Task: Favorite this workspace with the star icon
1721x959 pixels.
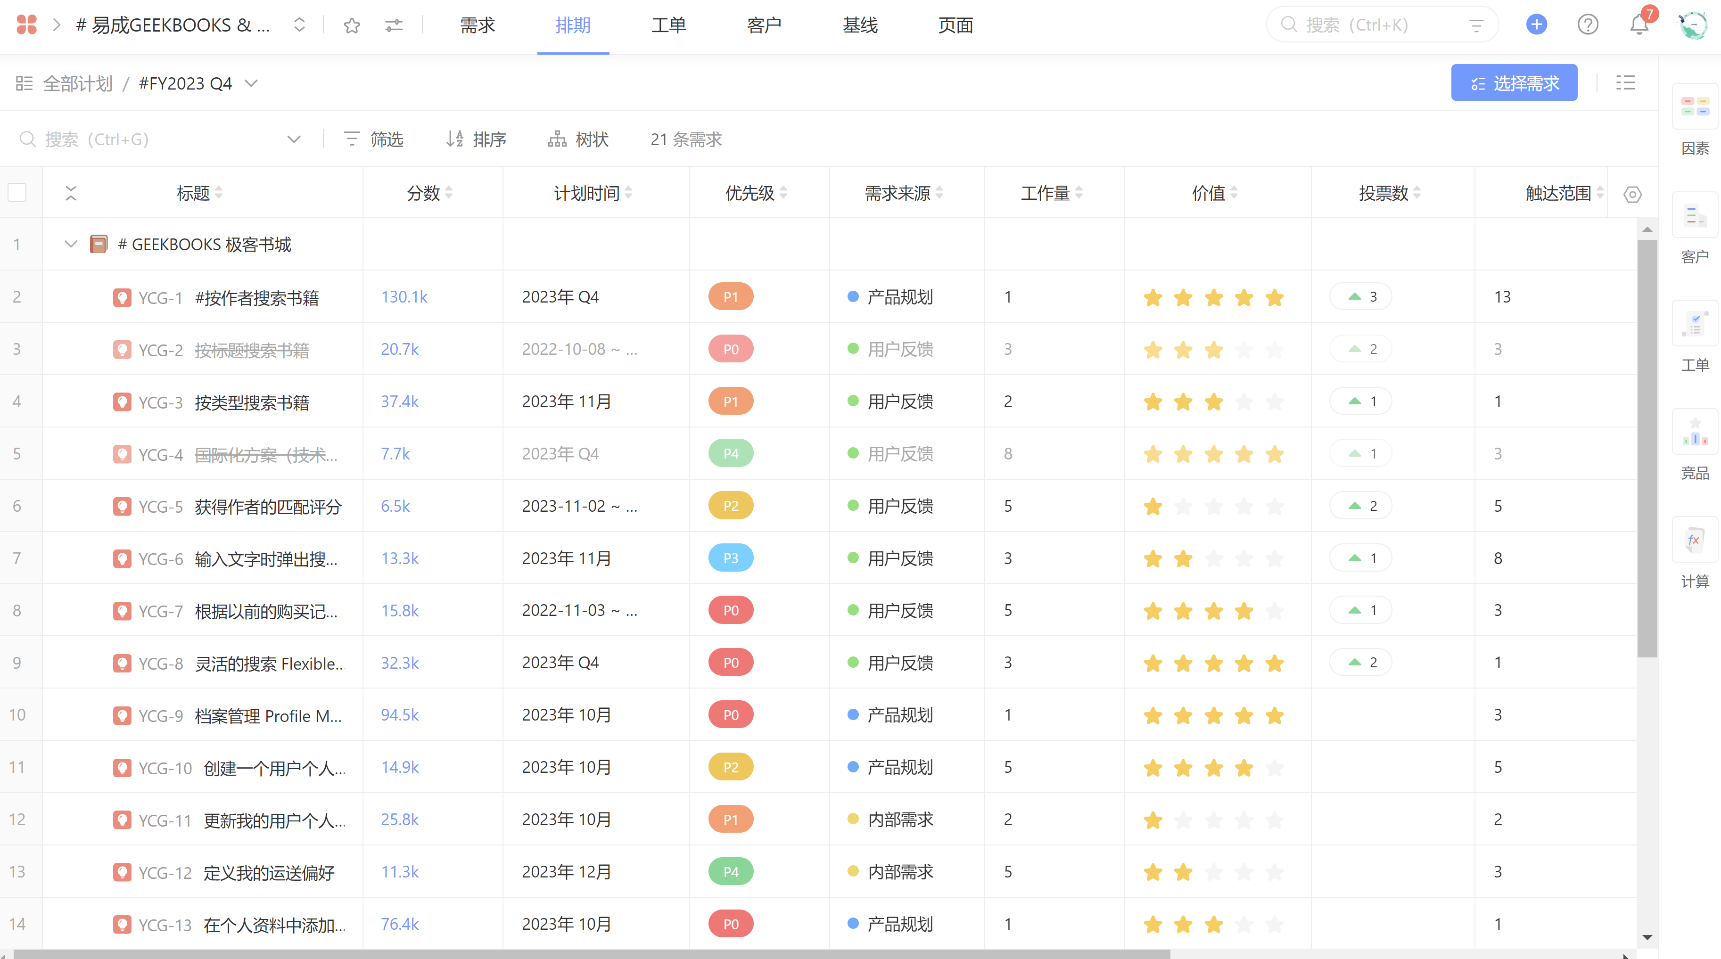Action: [x=352, y=25]
